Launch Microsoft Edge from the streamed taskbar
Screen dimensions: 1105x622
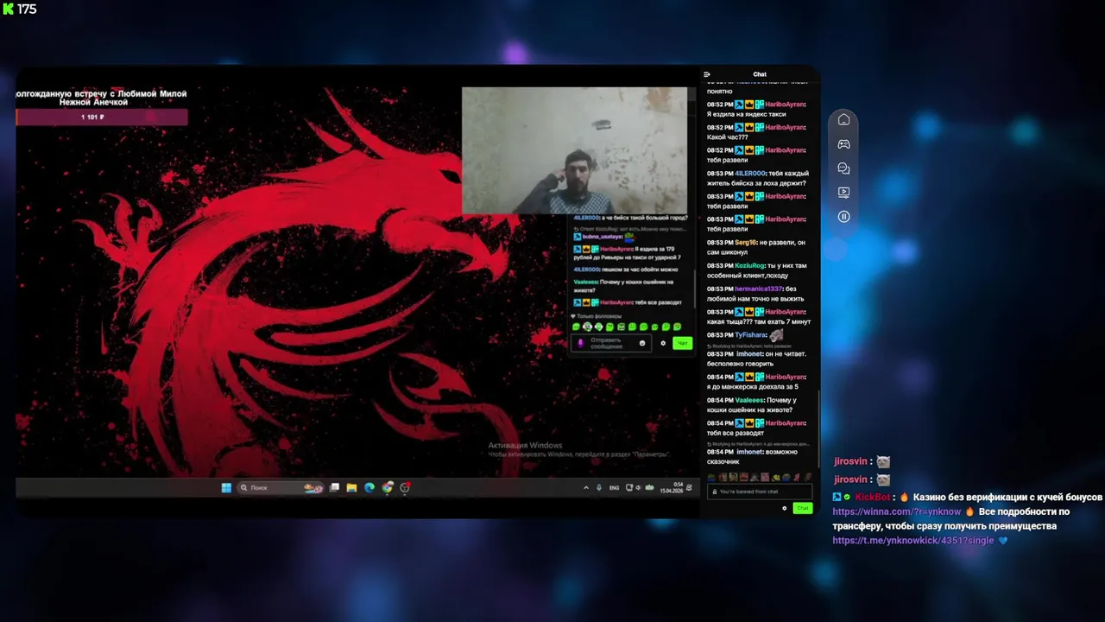coord(369,488)
